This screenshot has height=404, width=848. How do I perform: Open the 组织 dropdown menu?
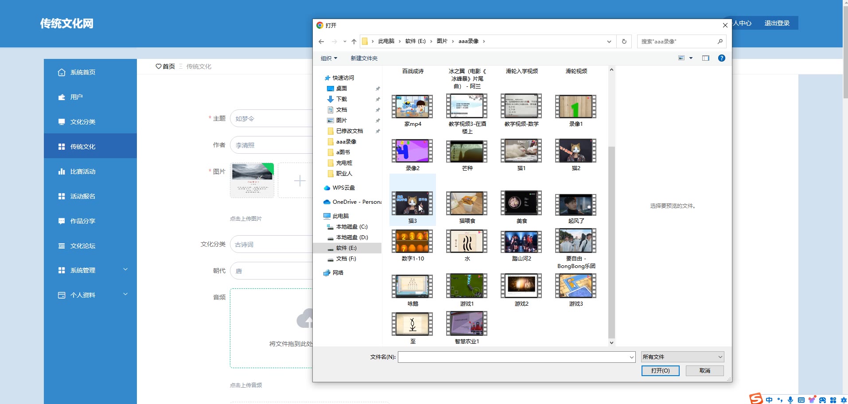point(329,58)
